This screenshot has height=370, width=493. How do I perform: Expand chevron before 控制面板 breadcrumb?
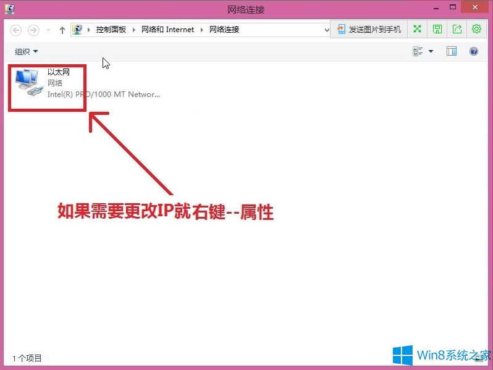point(89,30)
